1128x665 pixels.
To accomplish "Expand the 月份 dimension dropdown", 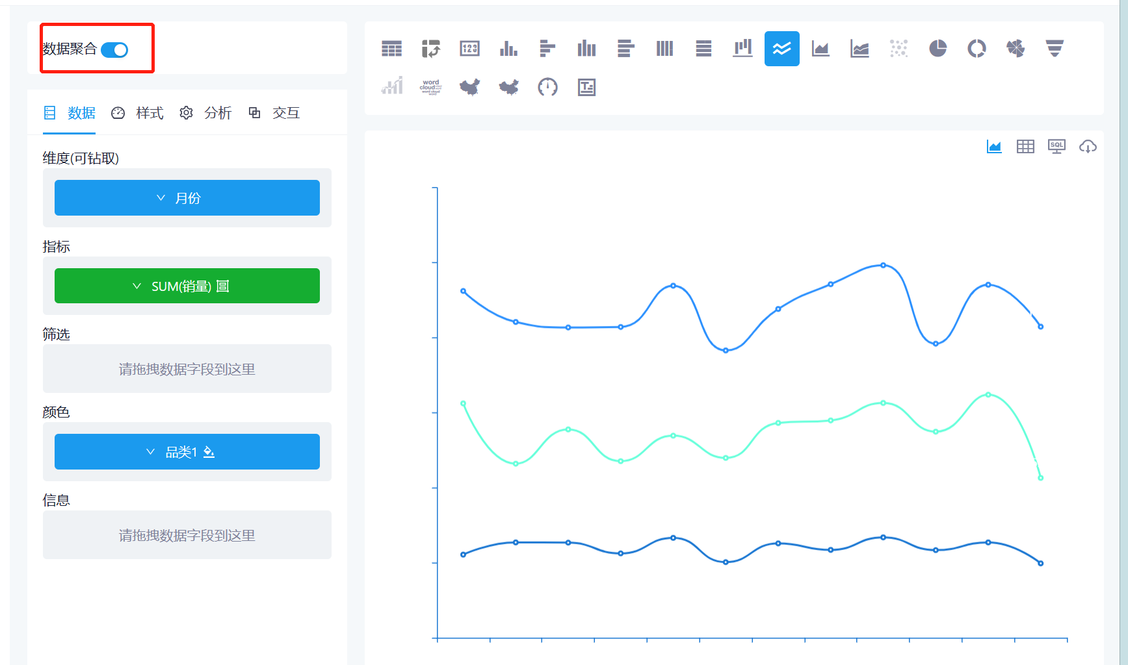I will tap(161, 197).
